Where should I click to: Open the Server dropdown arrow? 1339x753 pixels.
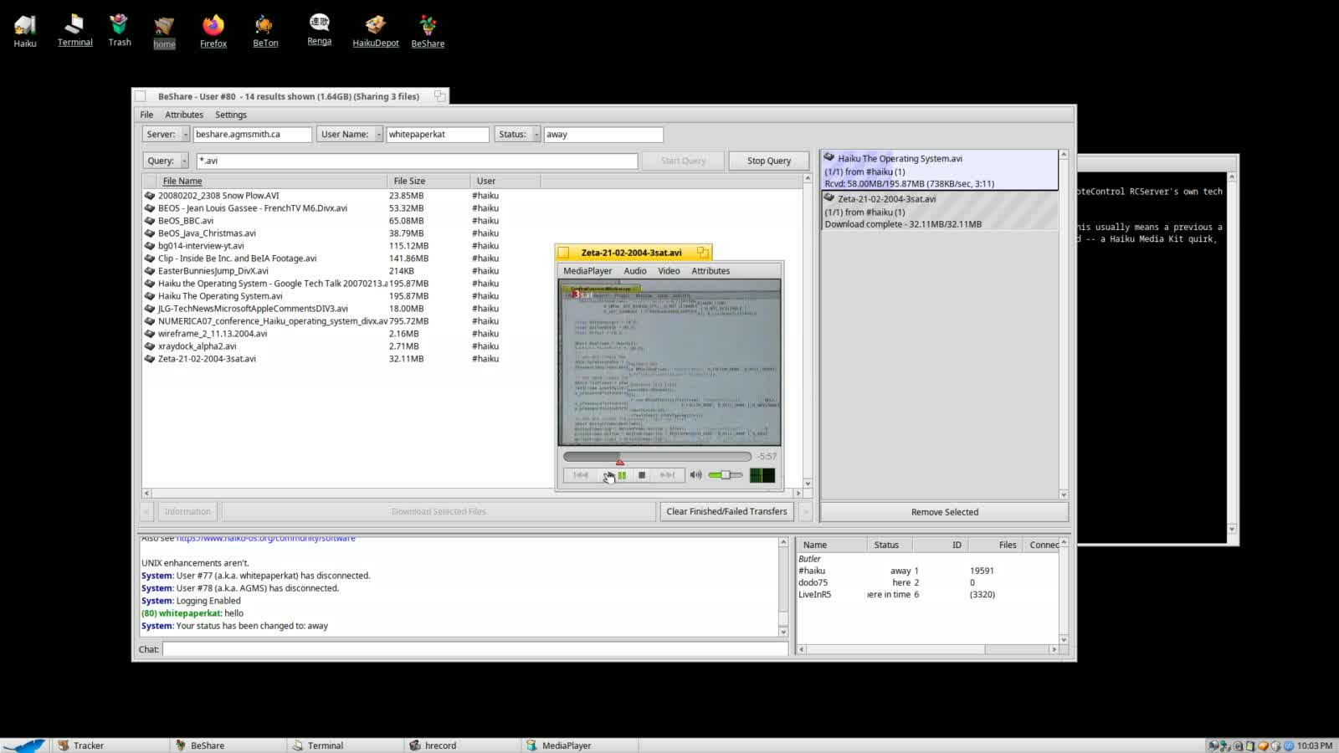coord(186,135)
